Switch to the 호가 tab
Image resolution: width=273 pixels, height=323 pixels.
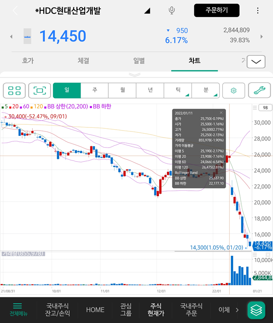pos(28,61)
